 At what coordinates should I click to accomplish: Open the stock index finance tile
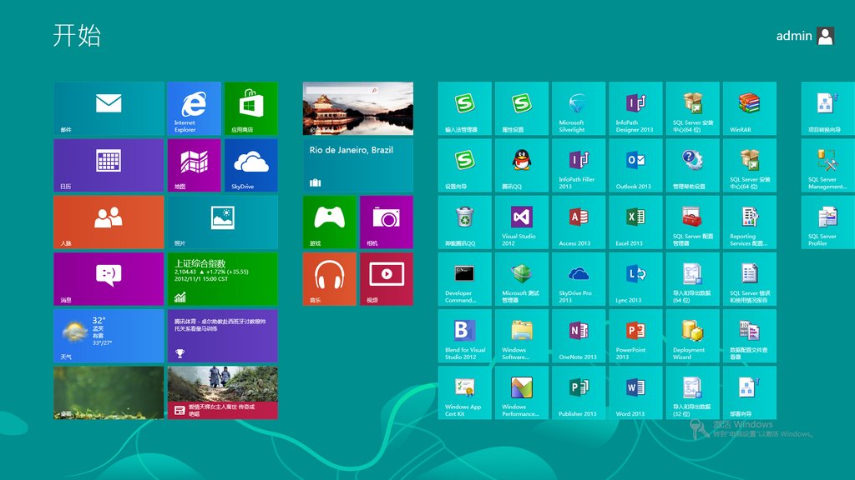[222, 278]
